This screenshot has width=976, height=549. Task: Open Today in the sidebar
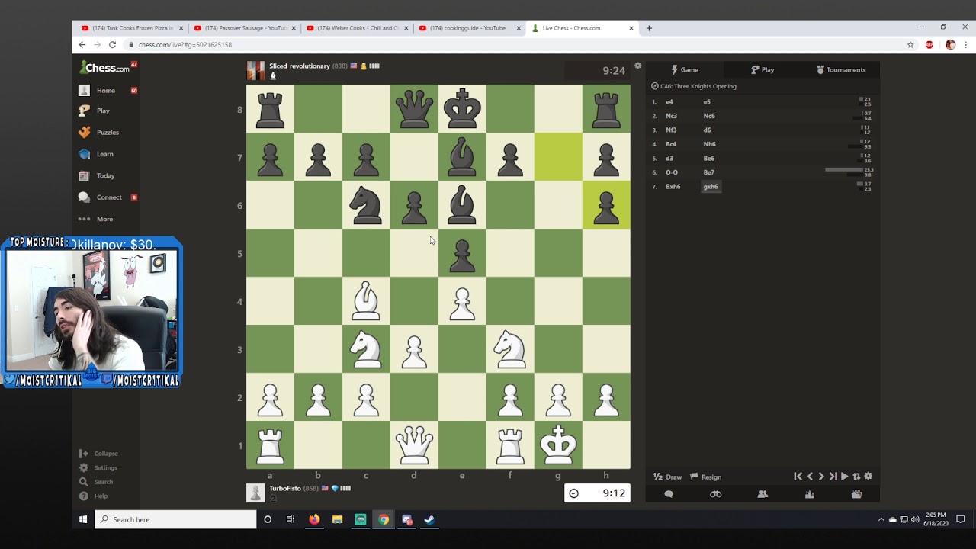coord(105,175)
